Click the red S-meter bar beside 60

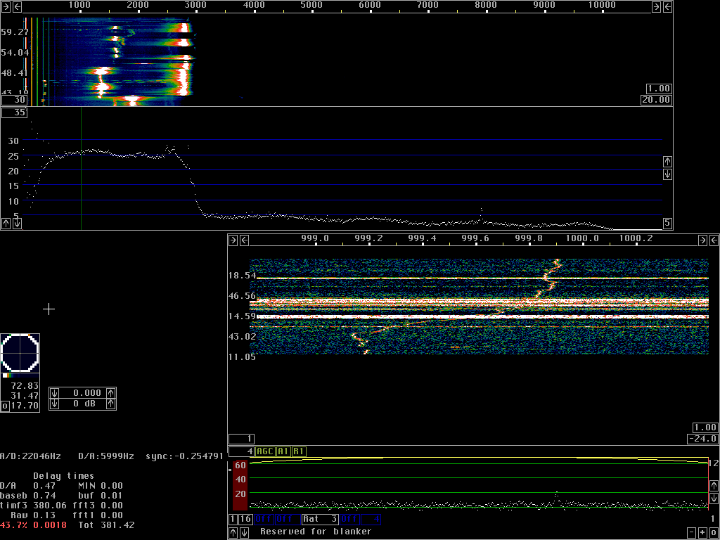240,484
